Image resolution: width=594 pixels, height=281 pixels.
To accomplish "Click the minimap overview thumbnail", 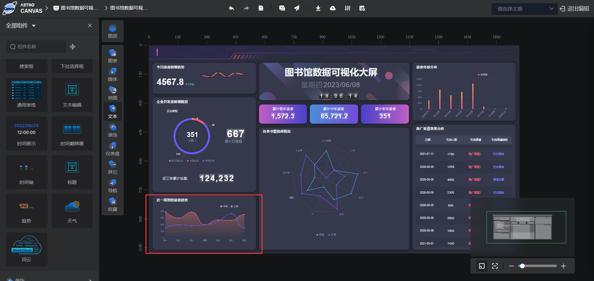I will point(522,227).
